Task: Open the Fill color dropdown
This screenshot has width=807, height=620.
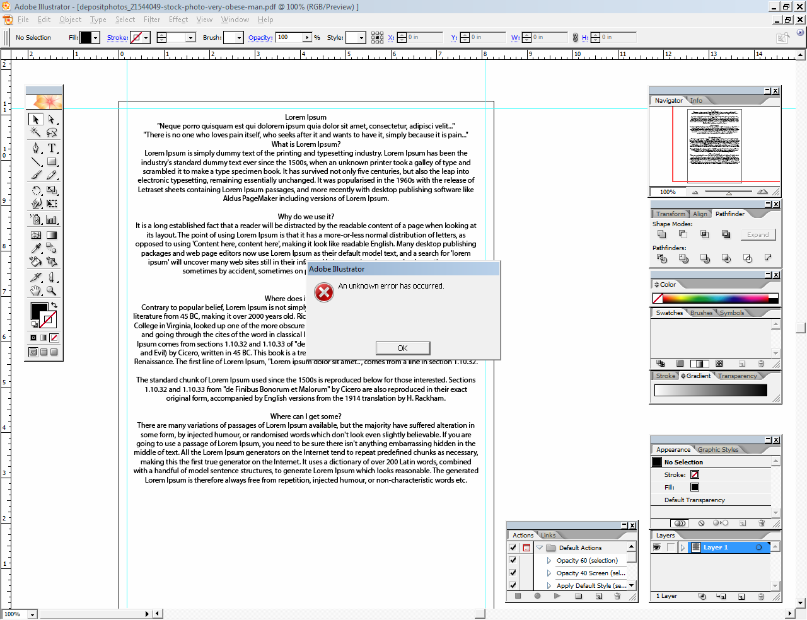Action: 96,38
